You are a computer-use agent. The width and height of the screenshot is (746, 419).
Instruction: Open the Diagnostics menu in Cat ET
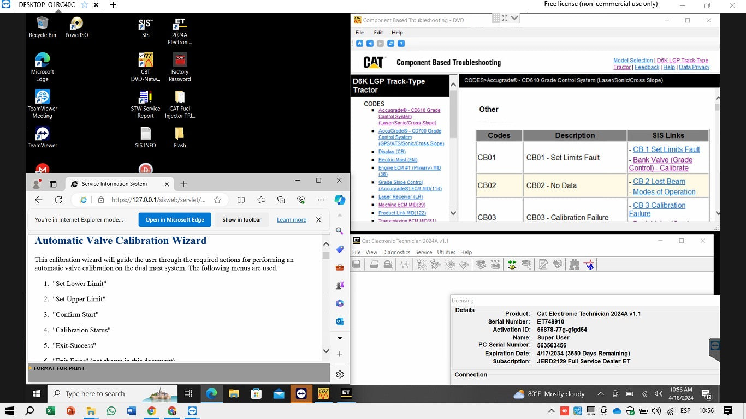click(x=396, y=252)
